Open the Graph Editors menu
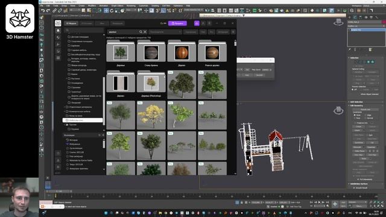 (x=117, y=5)
